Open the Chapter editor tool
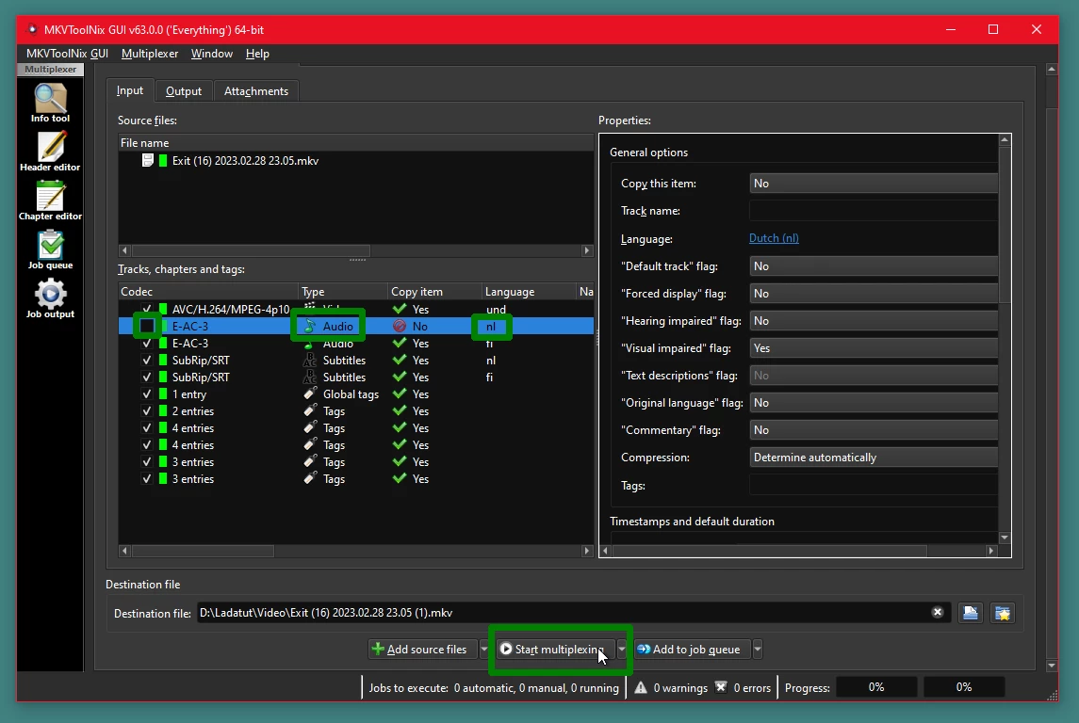Image resolution: width=1079 pixels, height=723 pixels. point(50,200)
